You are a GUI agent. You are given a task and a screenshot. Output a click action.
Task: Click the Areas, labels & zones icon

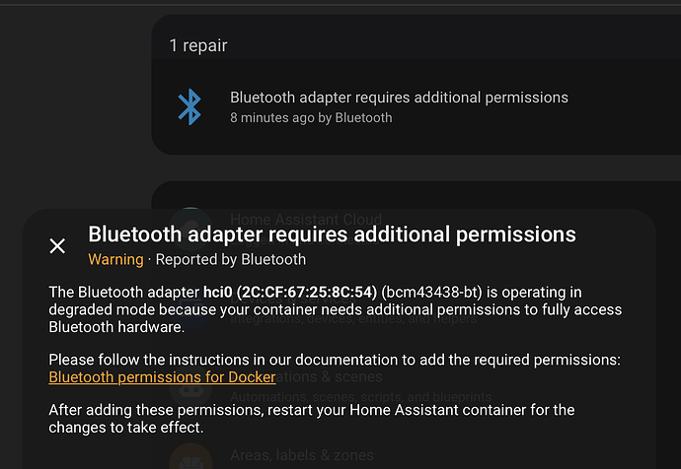pos(189,458)
